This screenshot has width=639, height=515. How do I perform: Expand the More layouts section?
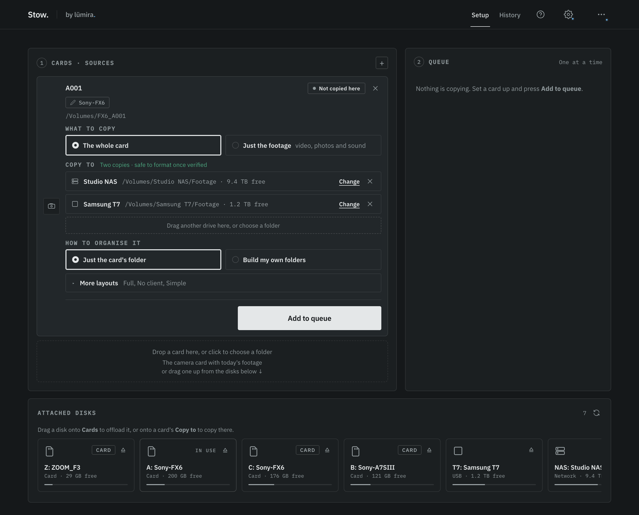point(223,283)
